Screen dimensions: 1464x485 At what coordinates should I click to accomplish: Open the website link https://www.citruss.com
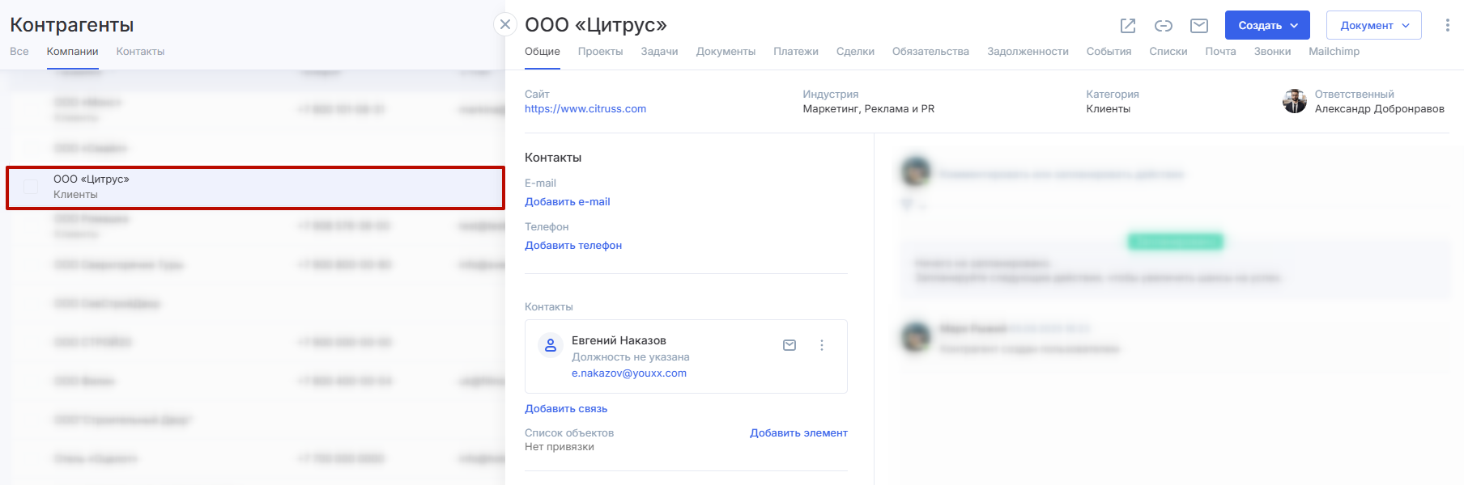pyautogui.click(x=585, y=109)
